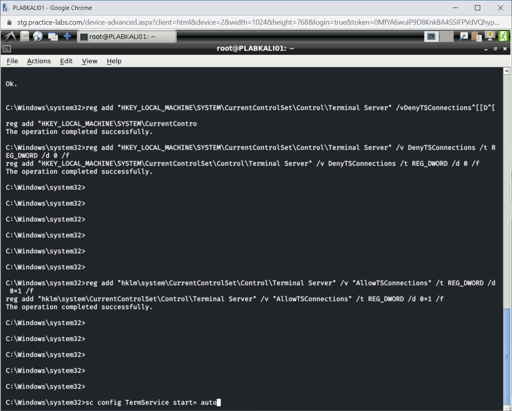
Task: Click the blue plus panel icon
Action: coord(67,37)
